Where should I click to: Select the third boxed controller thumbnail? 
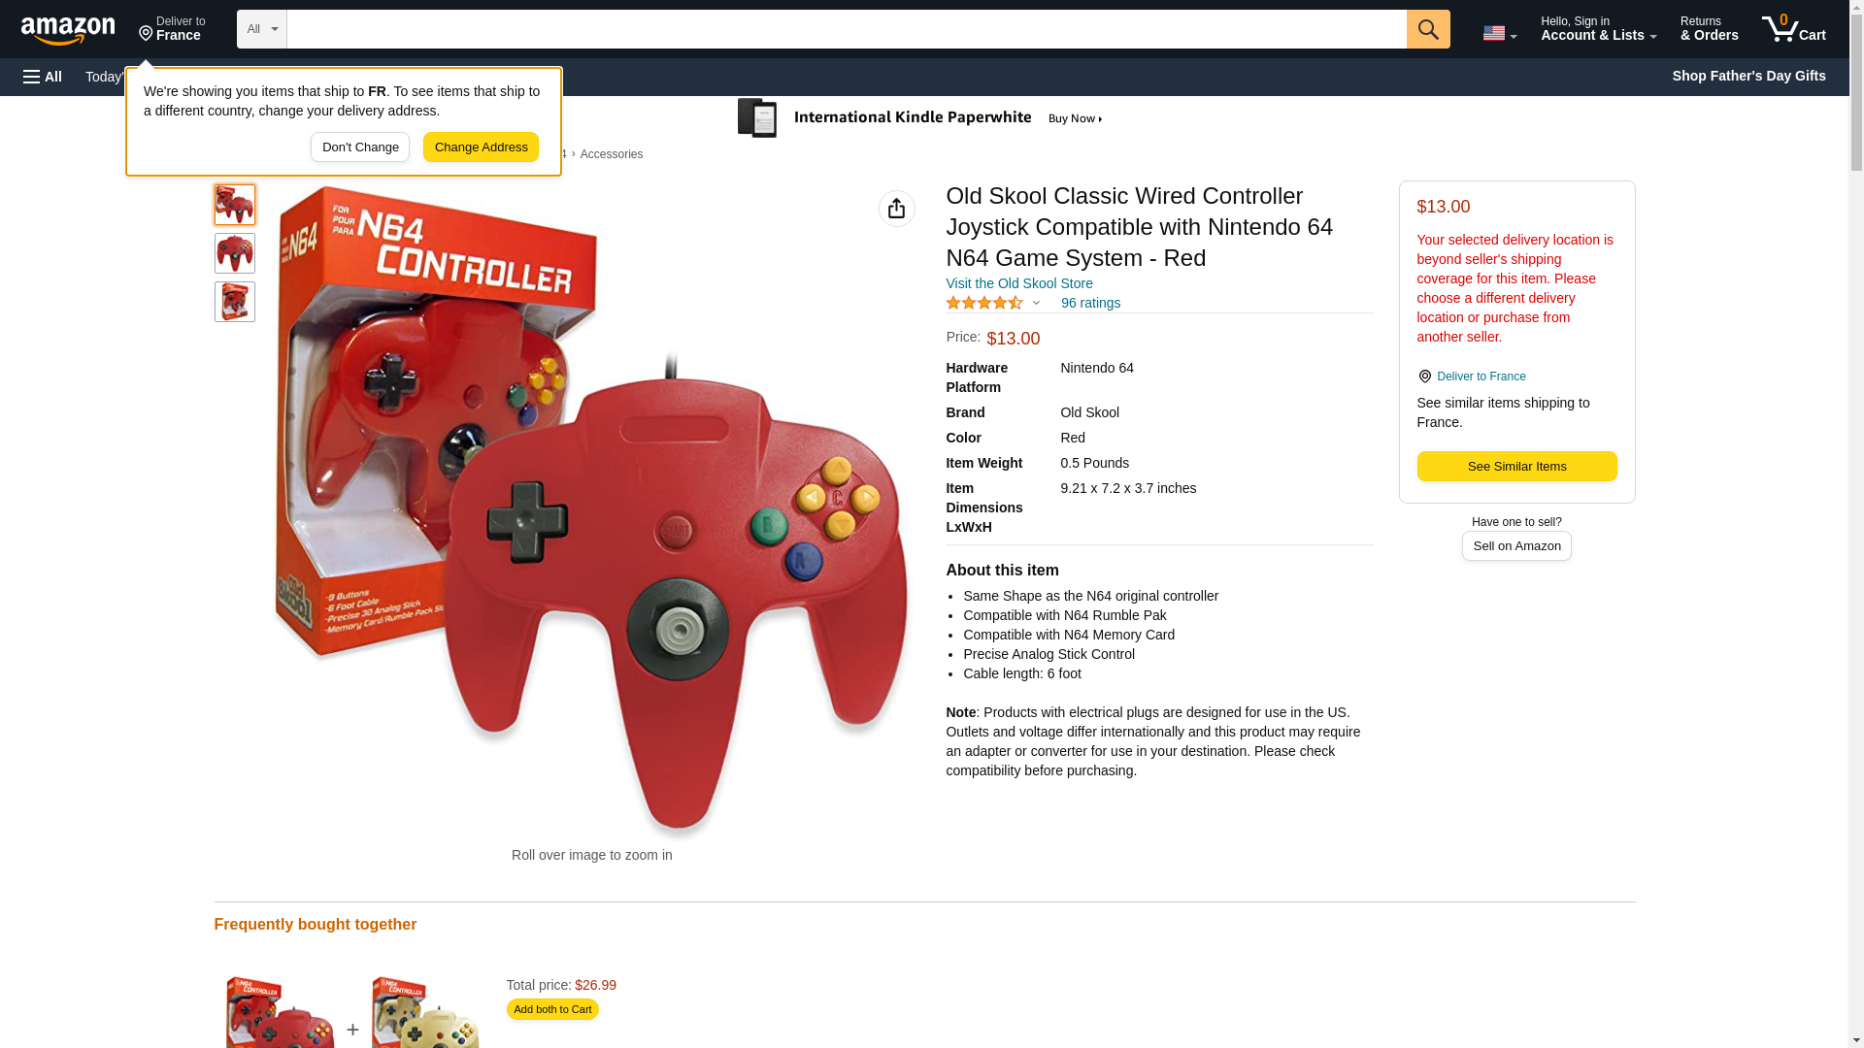(x=235, y=302)
